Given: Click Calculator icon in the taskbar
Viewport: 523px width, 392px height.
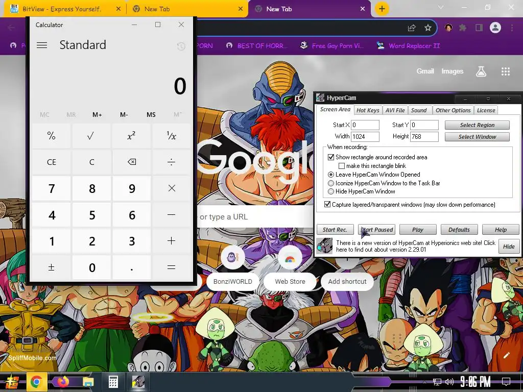Looking at the screenshot, I should (113, 382).
